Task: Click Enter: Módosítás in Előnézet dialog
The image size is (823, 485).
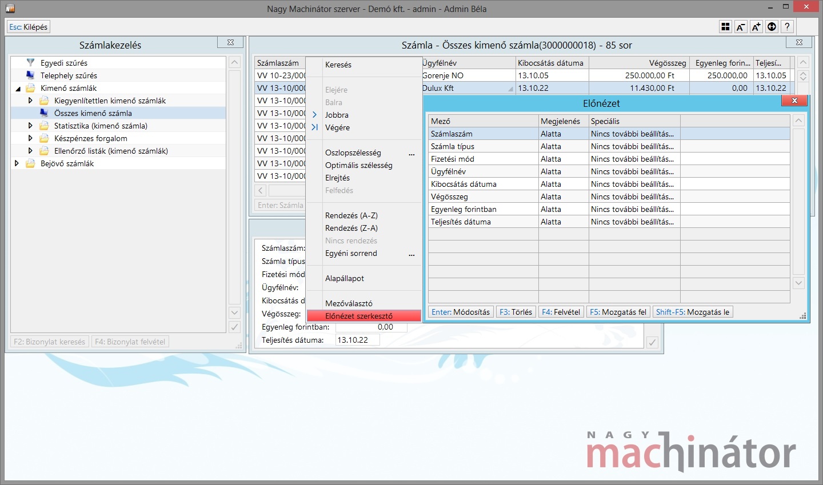Action: pos(461,312)
